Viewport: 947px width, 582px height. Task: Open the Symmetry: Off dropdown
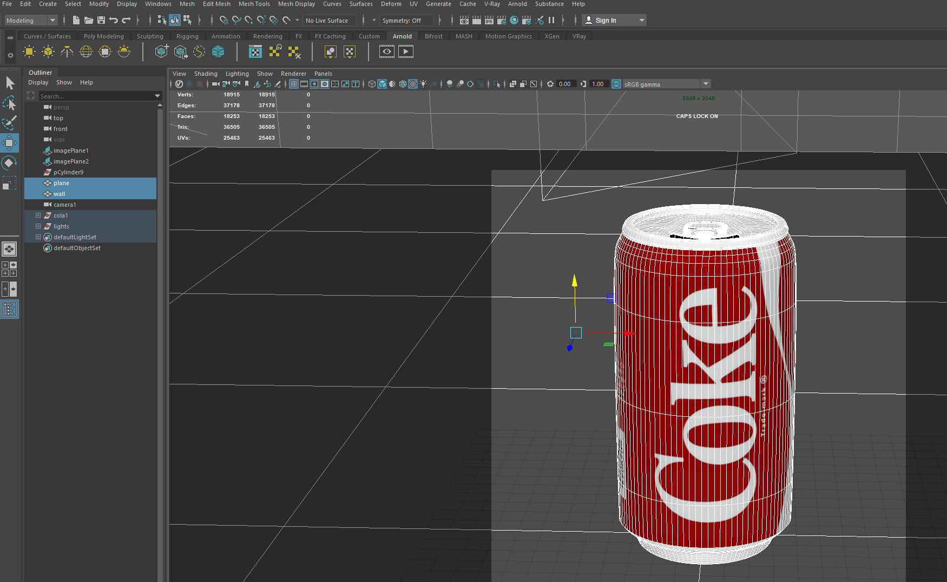click(407, 21)
